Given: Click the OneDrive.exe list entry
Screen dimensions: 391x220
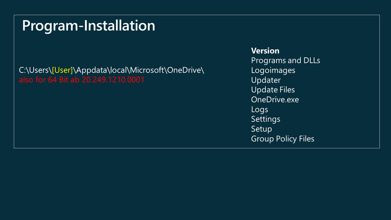Looking at the screenshot, I should (x=275, y=100).
